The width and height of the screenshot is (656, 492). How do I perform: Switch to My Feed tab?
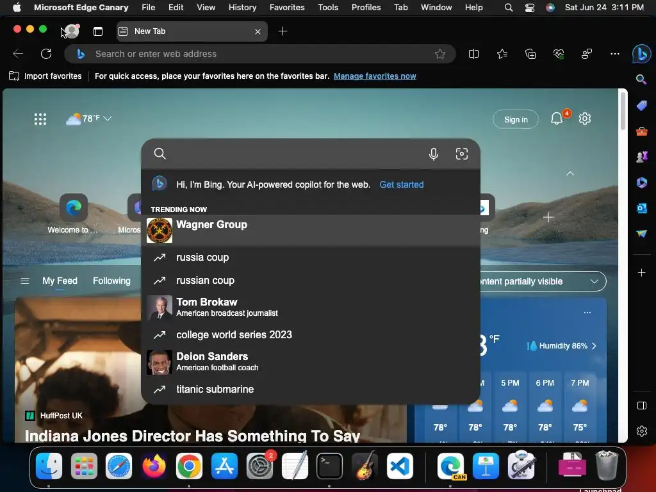point(60,281)
